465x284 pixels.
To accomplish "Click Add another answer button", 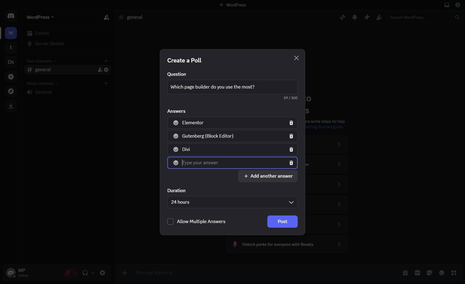I will tap(268, 176).
